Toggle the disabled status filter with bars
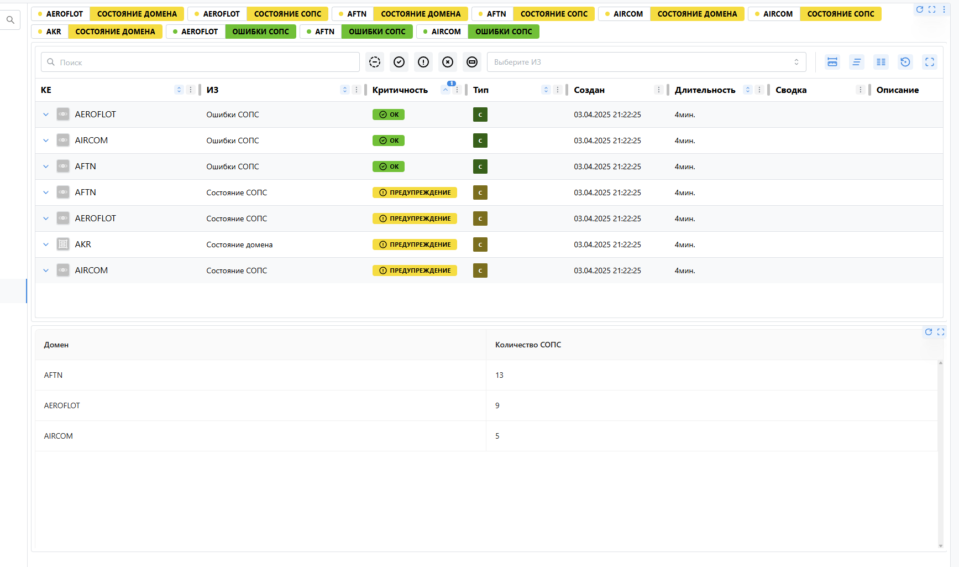This screenshot has height=567, width=959. point(472,62)
